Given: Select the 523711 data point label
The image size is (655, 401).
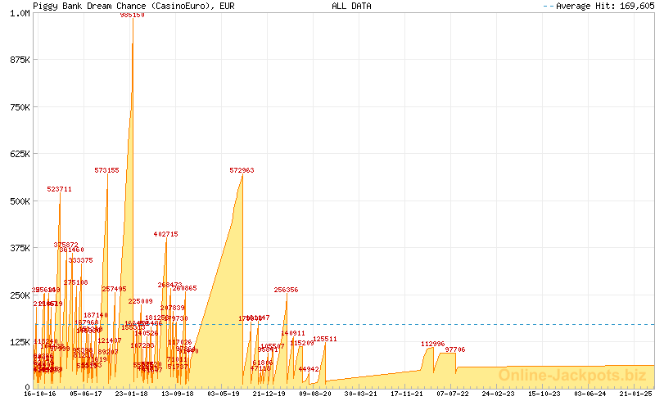Looking at the screenshot, I should (59, 189).
